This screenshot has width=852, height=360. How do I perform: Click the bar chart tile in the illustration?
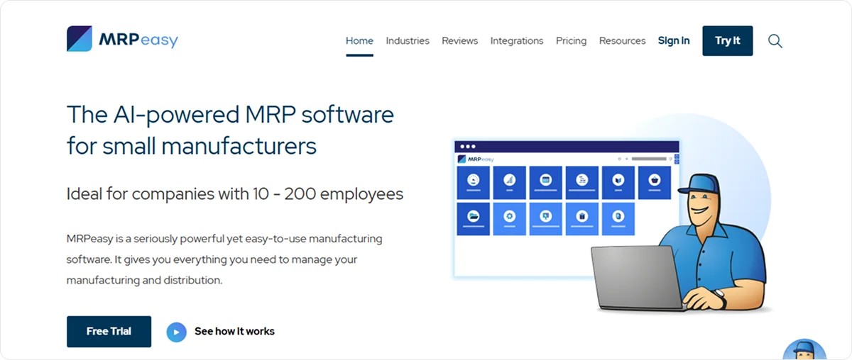click(509, 183)
